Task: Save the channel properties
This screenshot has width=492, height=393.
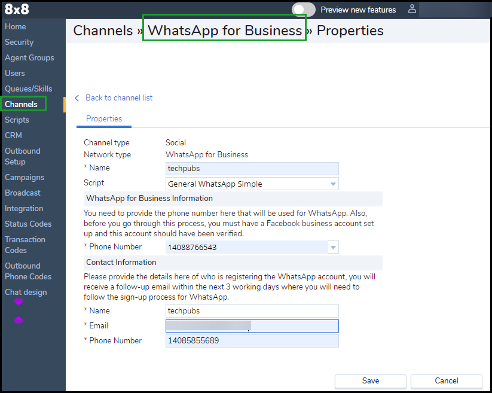Action: (371, 381)
